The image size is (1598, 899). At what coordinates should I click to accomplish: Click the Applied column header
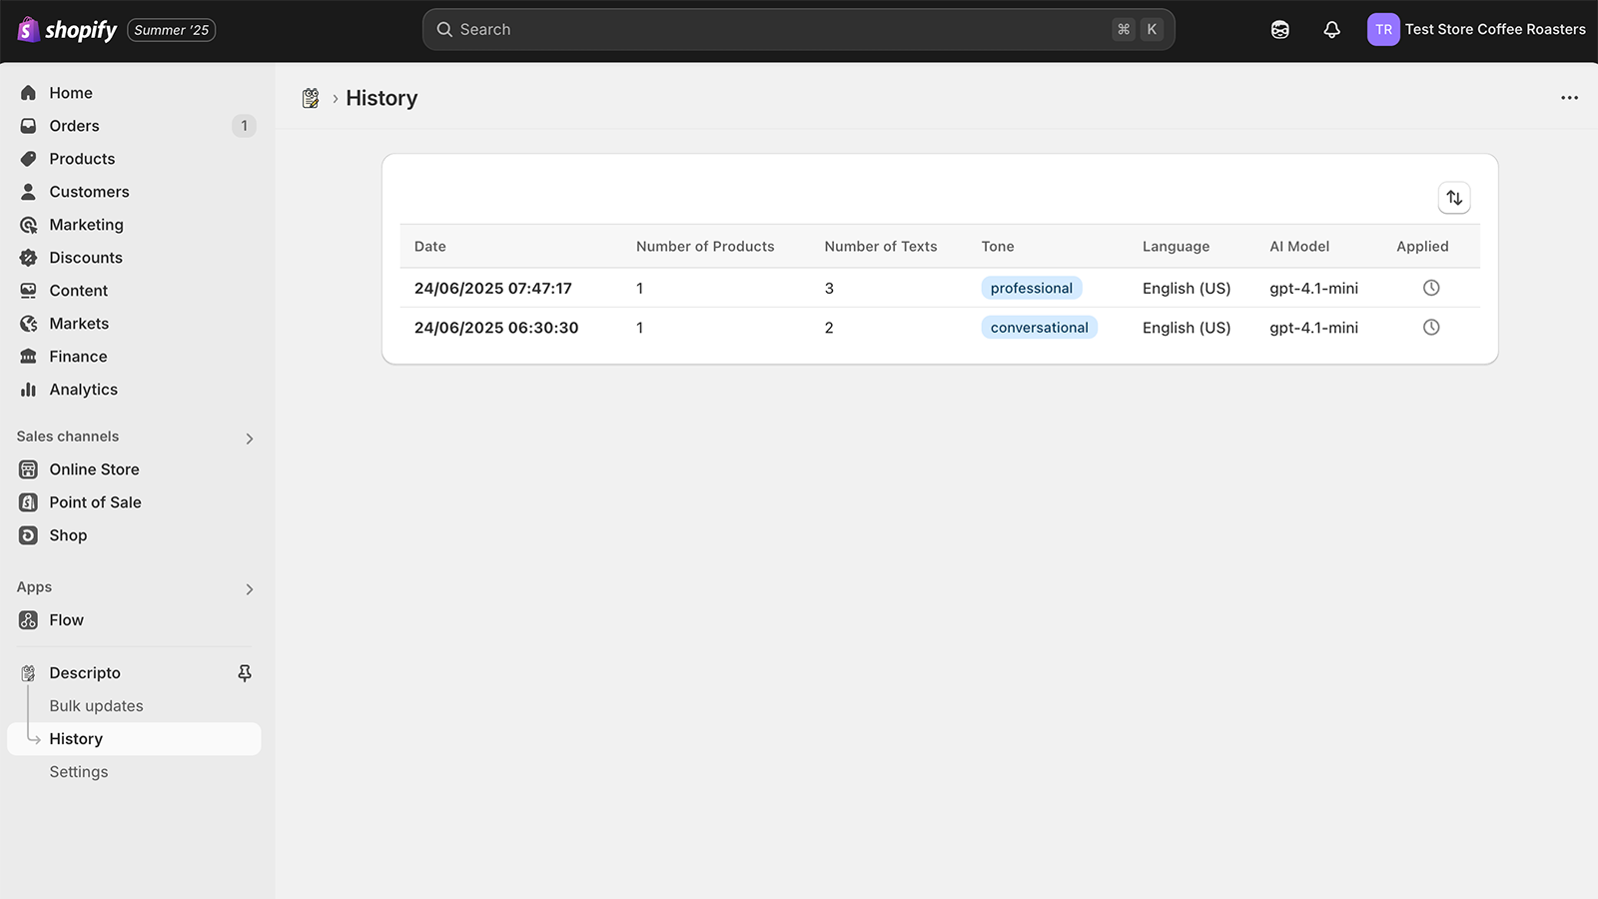pos(1422,247)
